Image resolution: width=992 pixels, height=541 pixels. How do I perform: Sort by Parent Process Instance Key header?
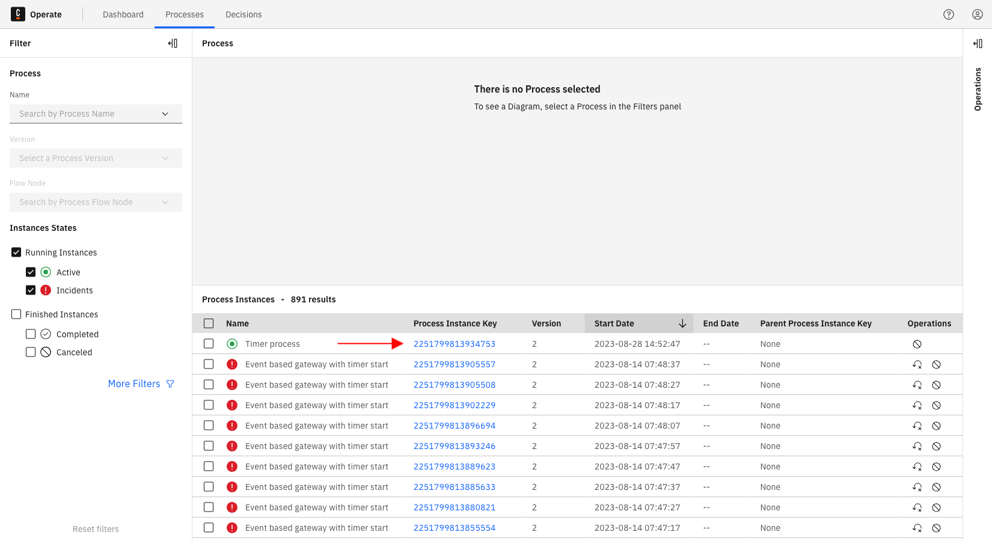pos(816,323)
